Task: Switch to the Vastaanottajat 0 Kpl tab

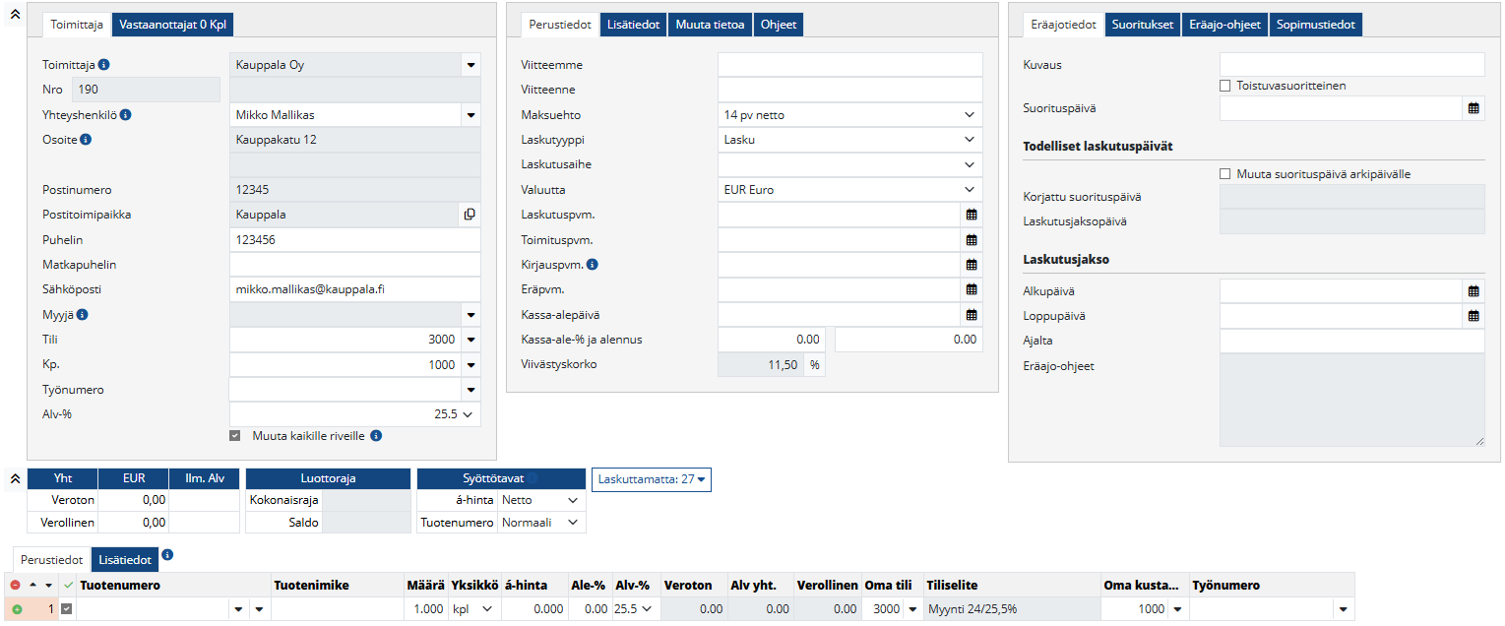Action: coord(172,25)
